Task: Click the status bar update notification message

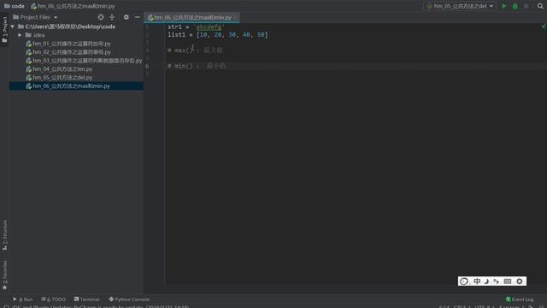Action: point(101,306)
